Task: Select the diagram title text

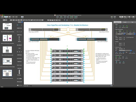Action: click(67, 25)
